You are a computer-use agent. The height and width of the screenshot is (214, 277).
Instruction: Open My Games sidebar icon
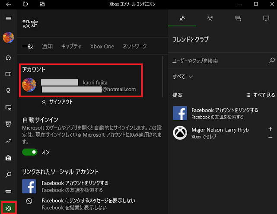8,74
